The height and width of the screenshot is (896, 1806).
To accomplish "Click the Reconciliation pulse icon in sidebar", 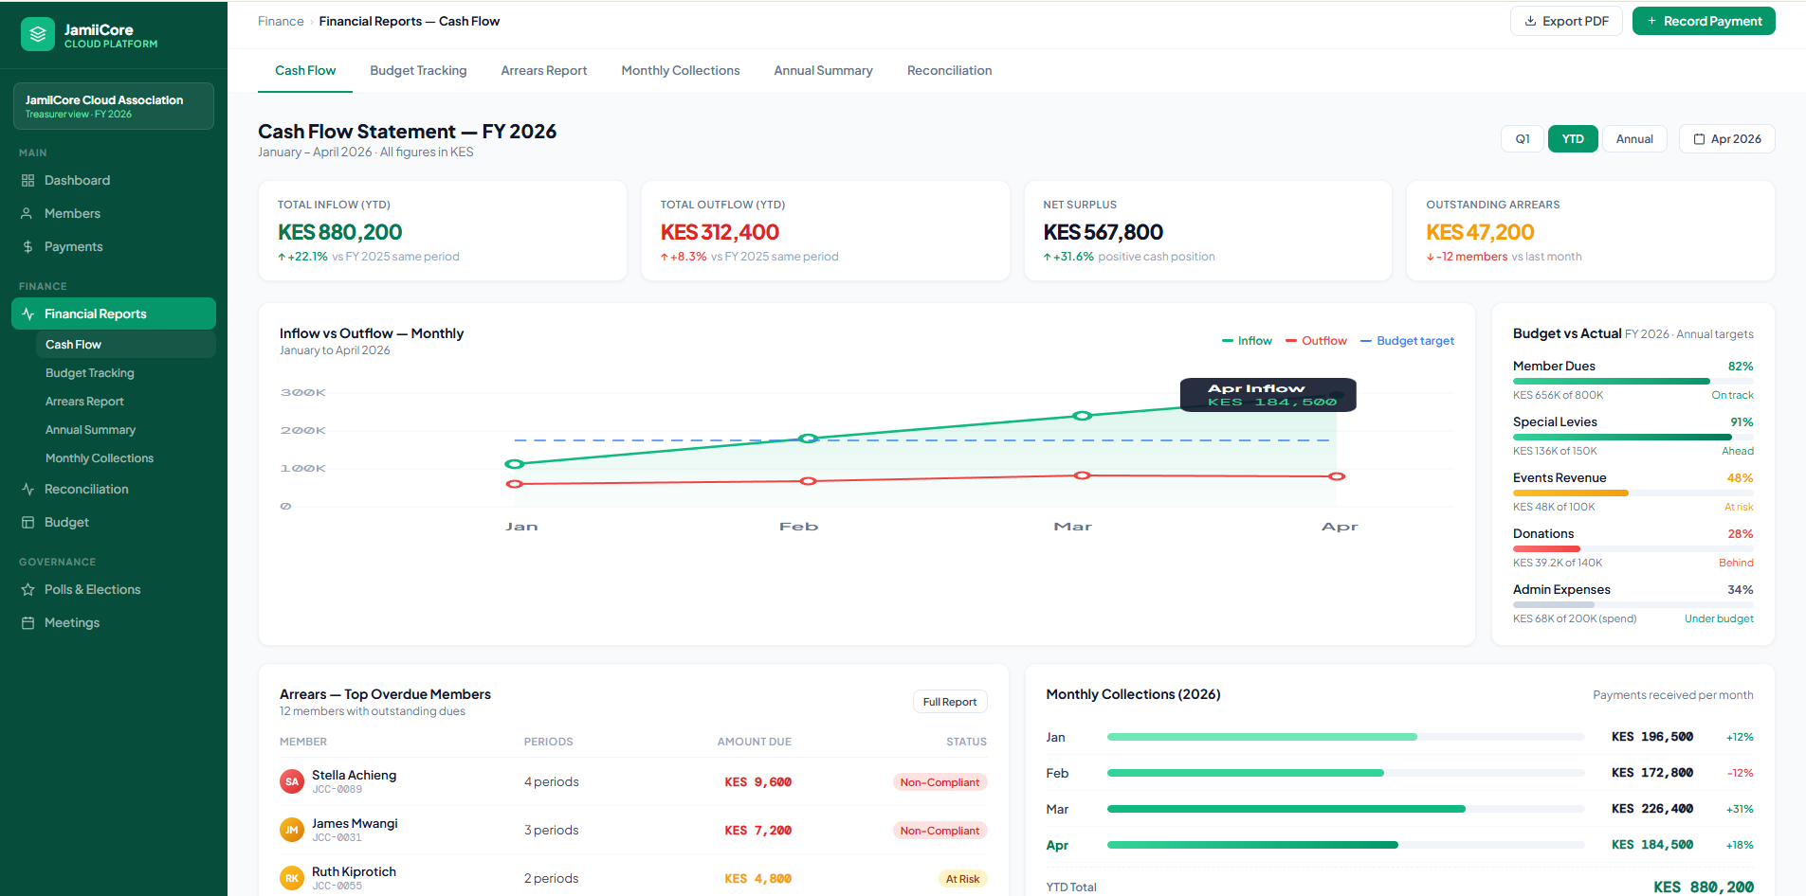I will (x=27, y=490).
